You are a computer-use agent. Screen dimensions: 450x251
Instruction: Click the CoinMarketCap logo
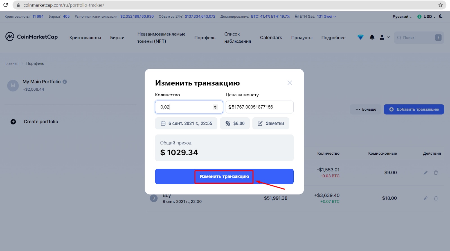tap(31, 37)
